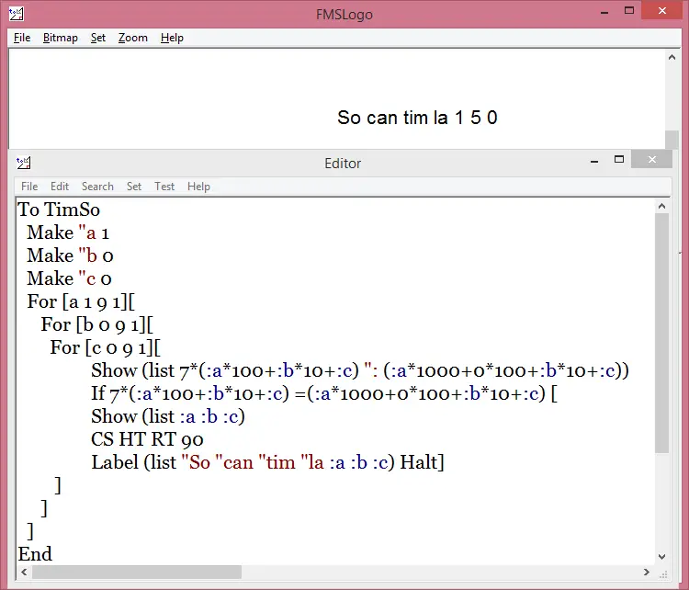The height and width of the screenshot is (590, 689).
Task: Maximize the Editor window
Action: (621, 161)
